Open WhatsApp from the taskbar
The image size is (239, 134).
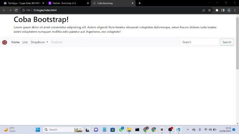pyautogui.click(x=121, y=130)
